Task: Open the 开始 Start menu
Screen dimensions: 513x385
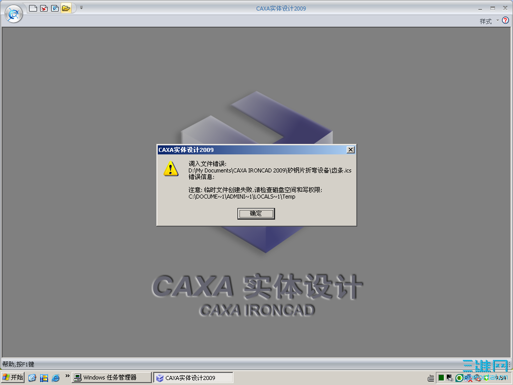Action: (13, 377)
